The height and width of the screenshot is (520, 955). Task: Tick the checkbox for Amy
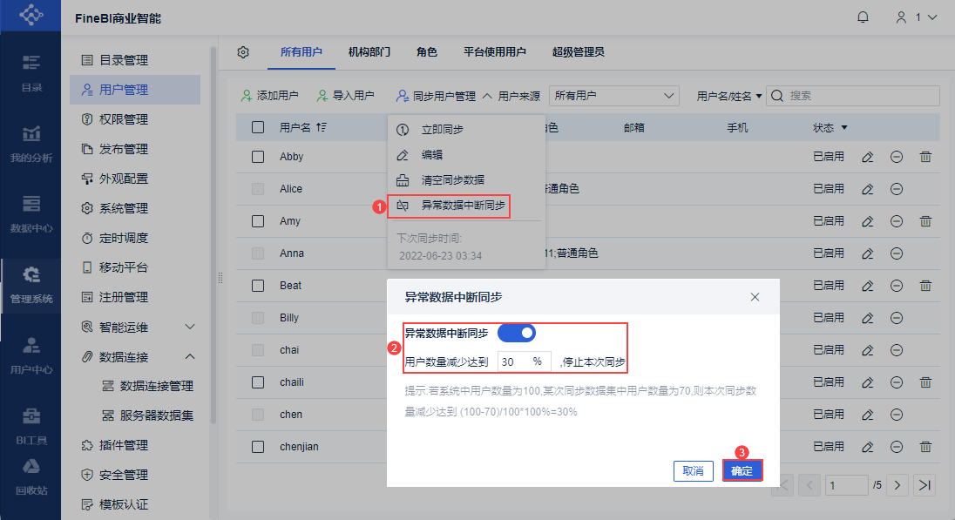[x=258, y=221]
